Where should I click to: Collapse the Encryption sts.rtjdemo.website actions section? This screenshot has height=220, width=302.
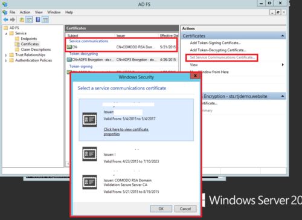tap(283, 96)
